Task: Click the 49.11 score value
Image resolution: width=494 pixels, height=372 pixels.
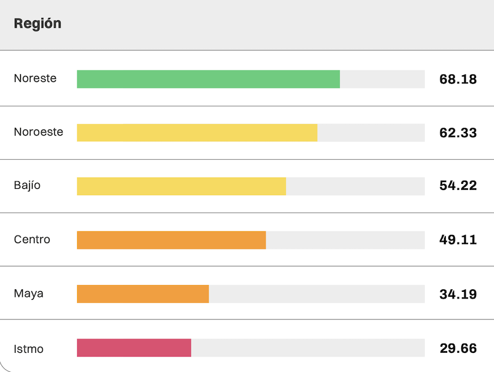Action: click(458, 240)
